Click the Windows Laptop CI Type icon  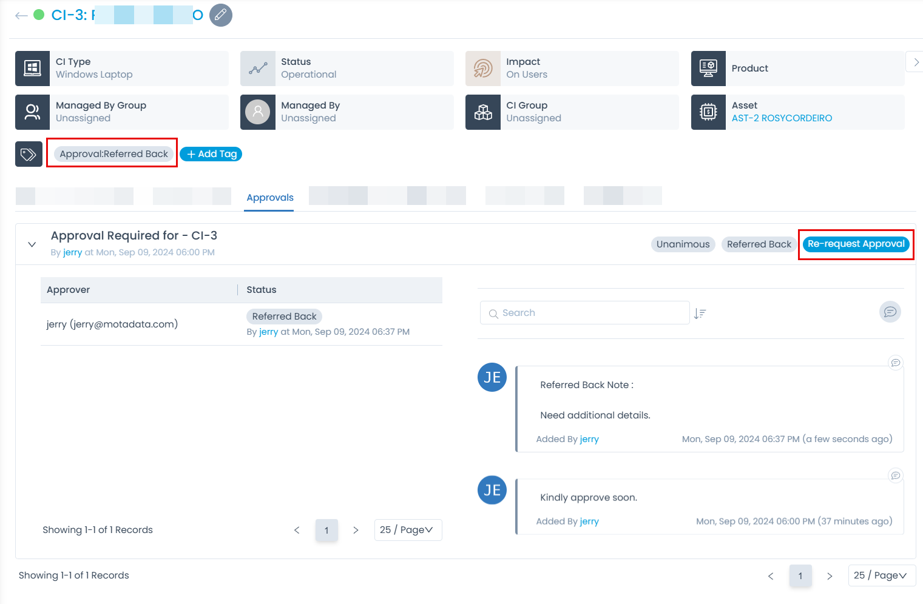32,69
